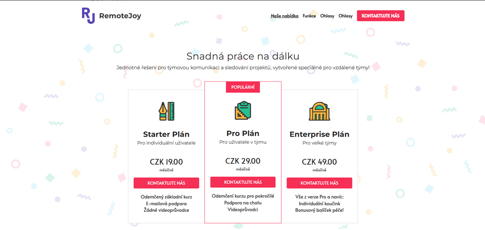Select the Ohlasy link beside the header button
This screenshot has height=230, width=485.
346,16
